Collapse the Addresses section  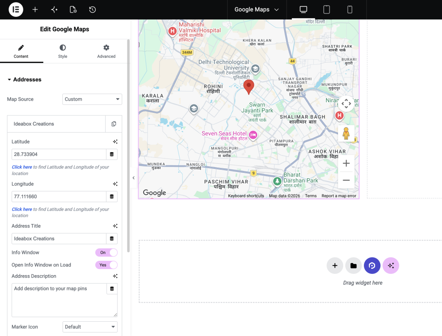coord(25,79)
